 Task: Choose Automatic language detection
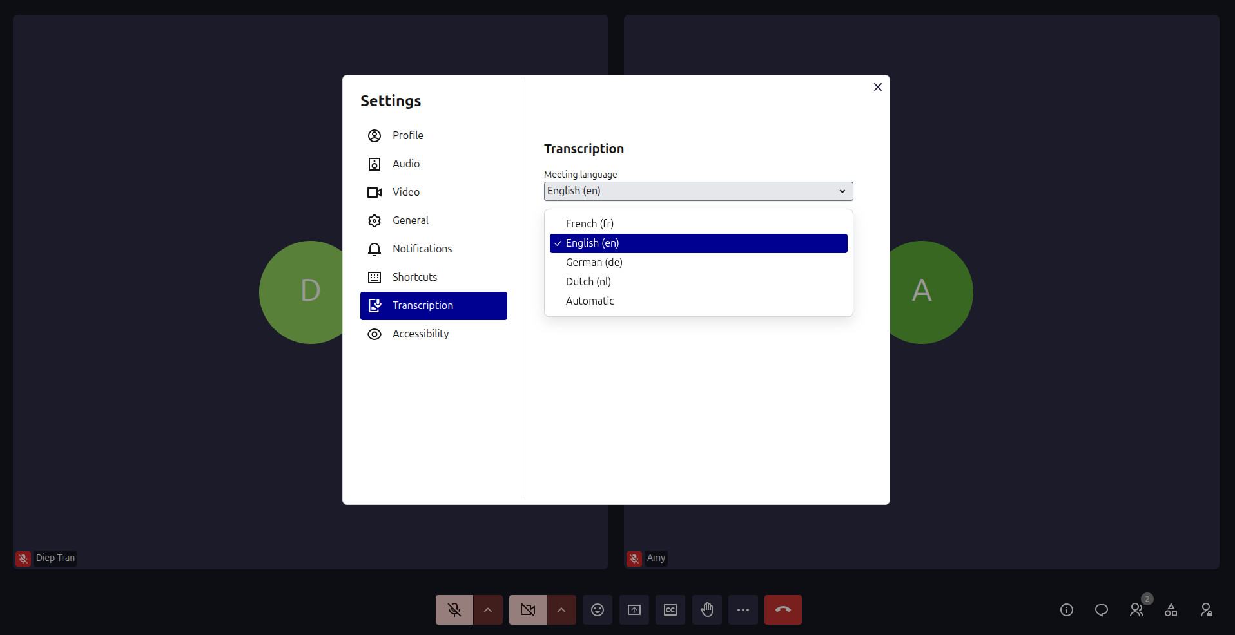click(x=698, y=301)
